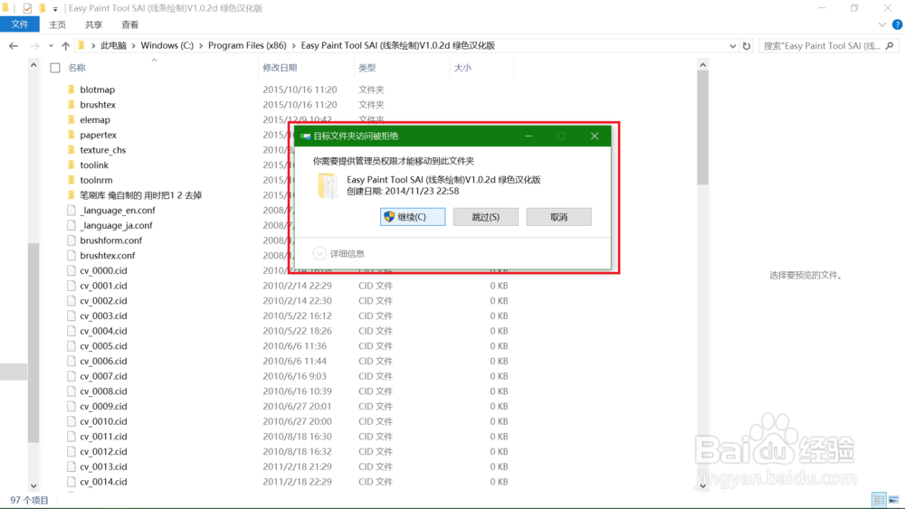
Task: Click the folder icon in dialog
Action: point(327,185)
